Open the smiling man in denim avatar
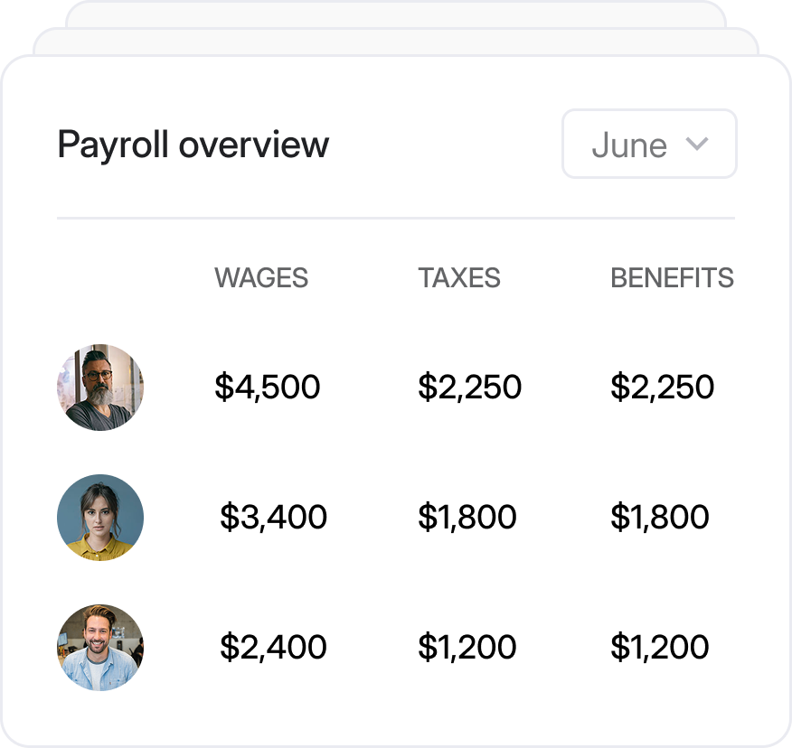The width and height of the screenshot is (792, 748). [100, 648]
